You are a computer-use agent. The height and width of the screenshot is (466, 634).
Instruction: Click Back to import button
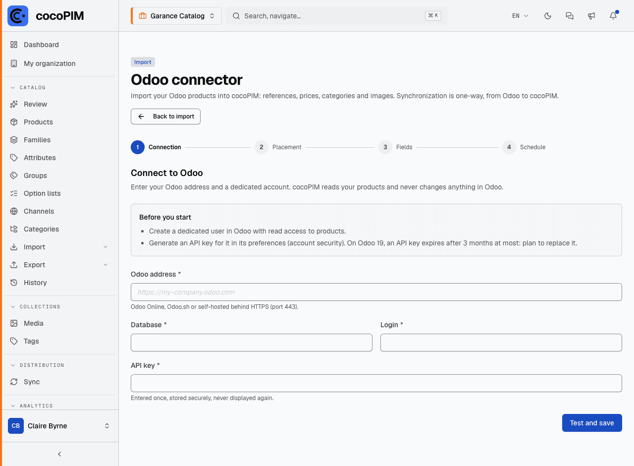pyautogui.click(x=165, y=116)
